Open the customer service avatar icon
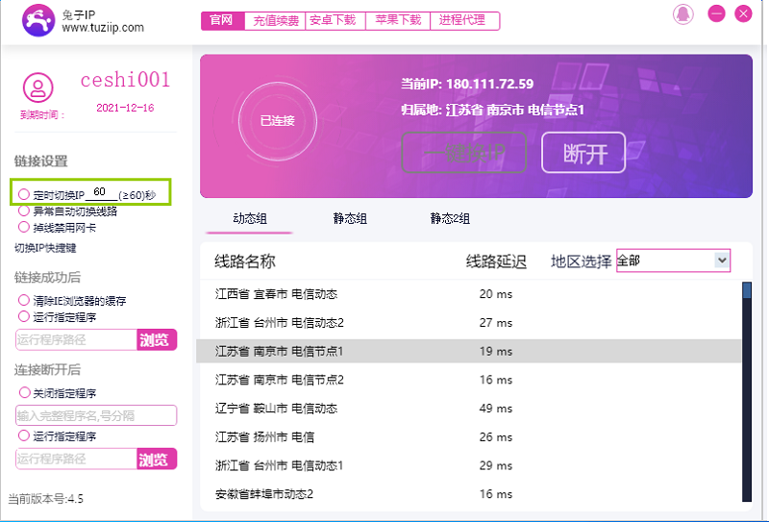Viewport: 769px width, 522px height. 682,14
